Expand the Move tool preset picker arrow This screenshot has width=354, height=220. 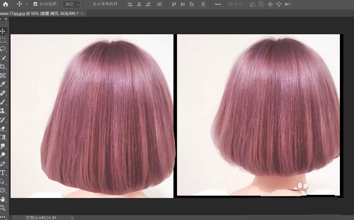point(27,4)
